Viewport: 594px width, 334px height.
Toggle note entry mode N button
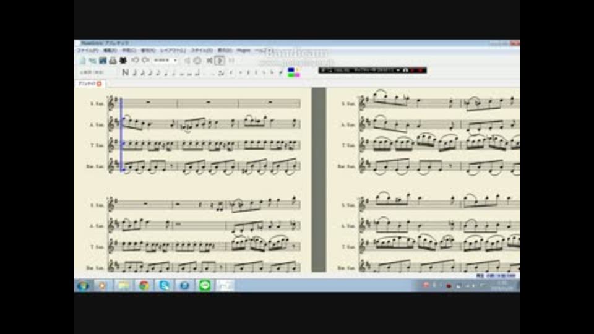point(126,72)
